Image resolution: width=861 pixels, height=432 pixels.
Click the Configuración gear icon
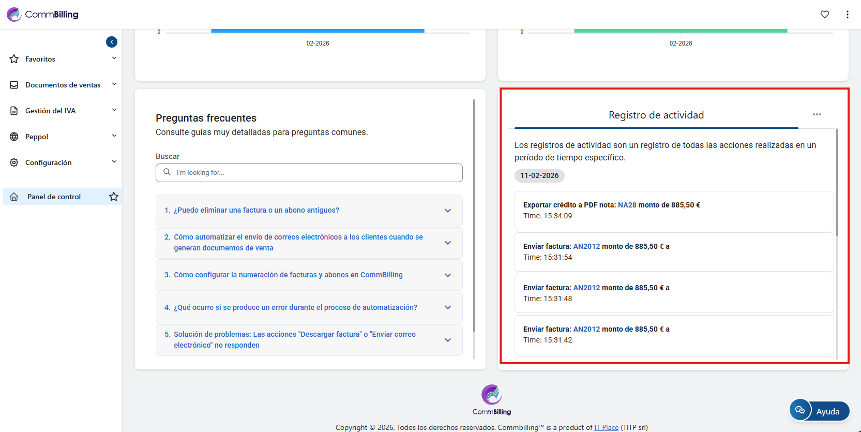(14, 162)
